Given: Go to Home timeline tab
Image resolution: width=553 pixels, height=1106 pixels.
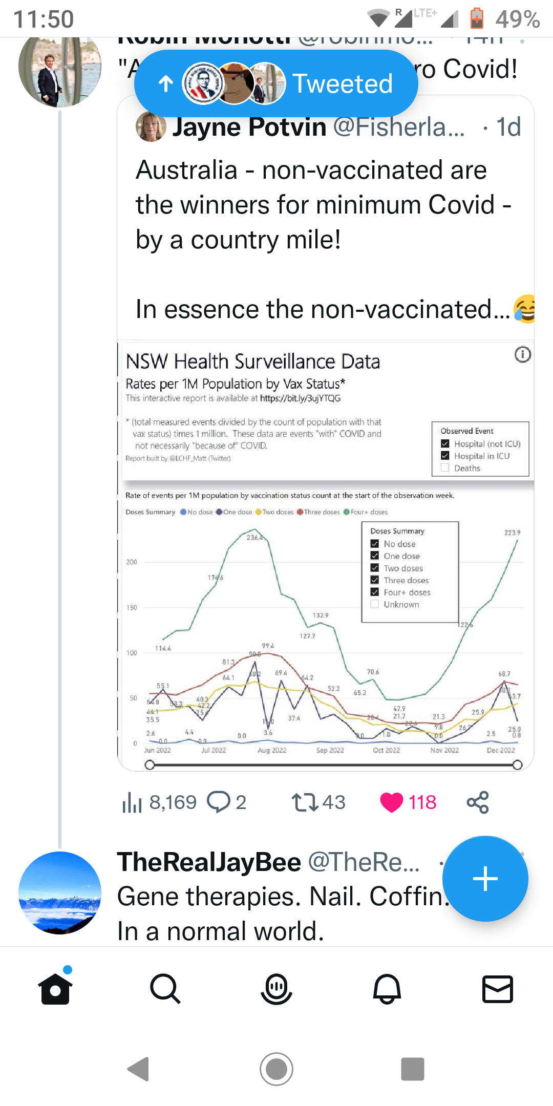Looking at the screenshot, I should point(55,989).
